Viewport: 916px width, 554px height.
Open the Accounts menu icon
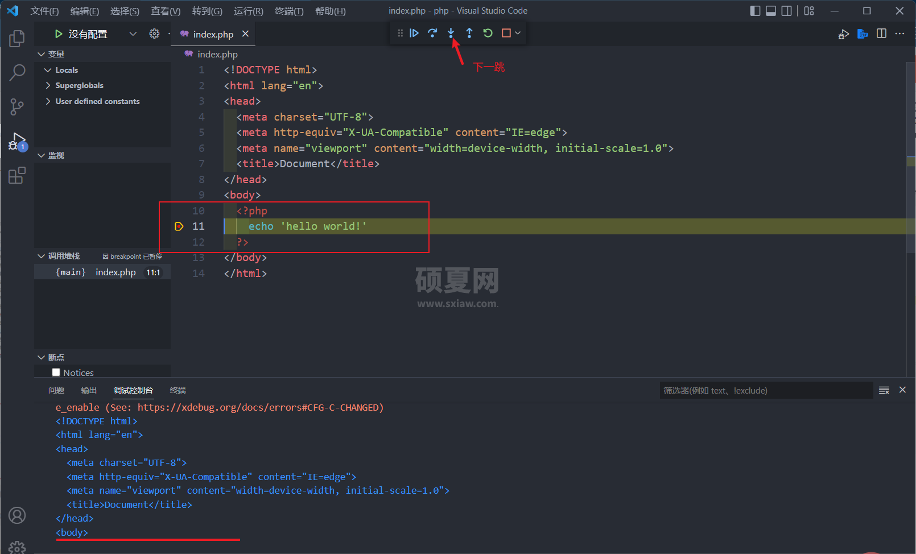tap(17, 515)
